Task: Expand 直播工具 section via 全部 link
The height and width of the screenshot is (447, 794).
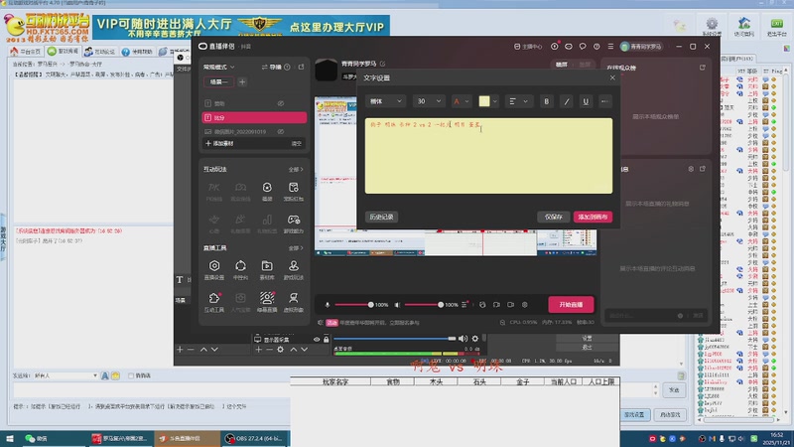Action: [x=295, y=248]
